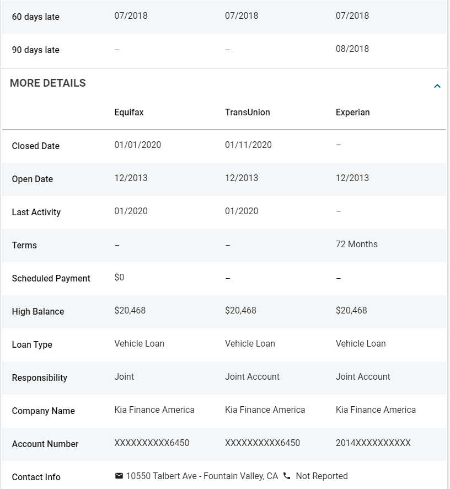Click the Experian 72 Months terms value

pos(356,244)
